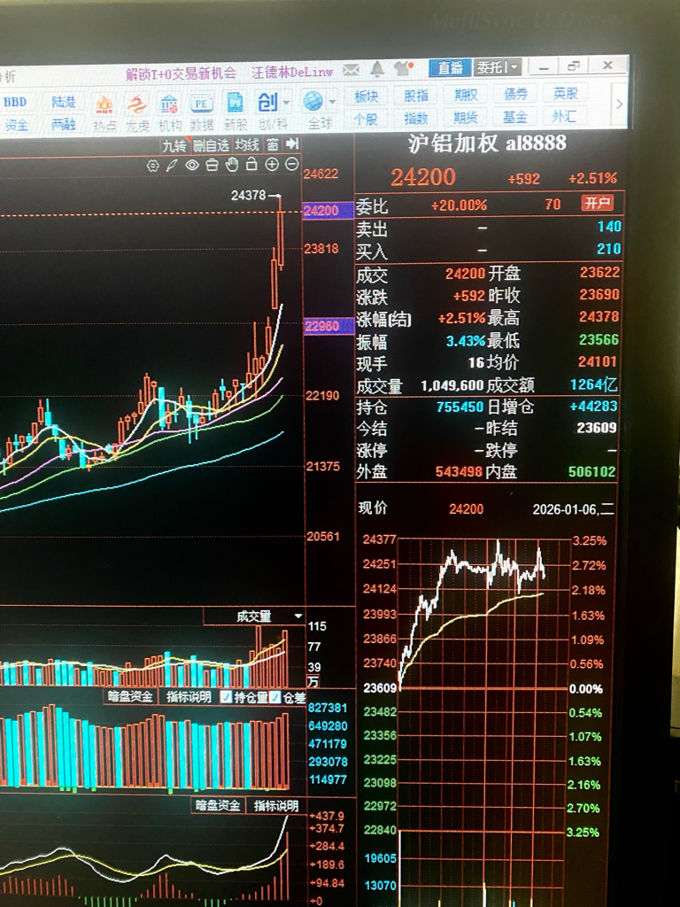Open the 资金 funds toolbar item
This screenshot has width=680, height=907.
coord(16,124)
